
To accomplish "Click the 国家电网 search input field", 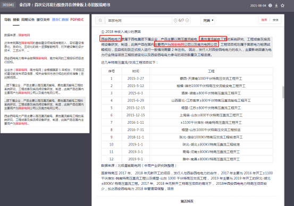I will pos(138,20).
